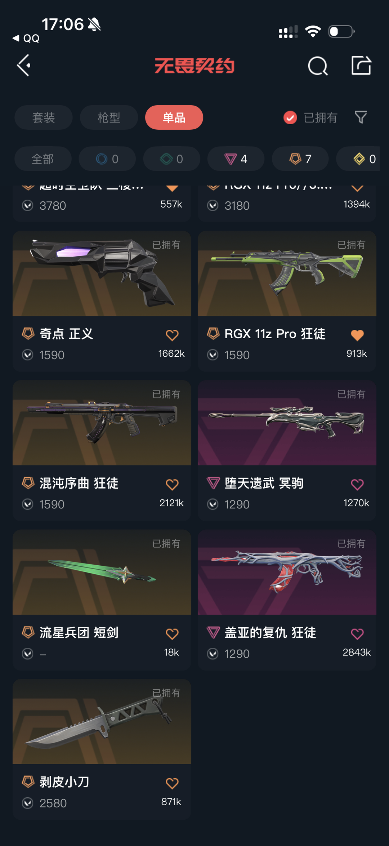
Task: Open the search magnifier icon
Action: pos(318,66)
